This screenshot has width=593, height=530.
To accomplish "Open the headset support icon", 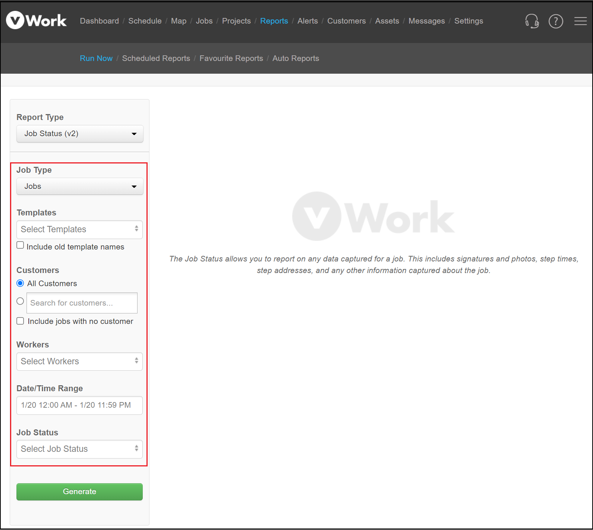I will point(532,21).
